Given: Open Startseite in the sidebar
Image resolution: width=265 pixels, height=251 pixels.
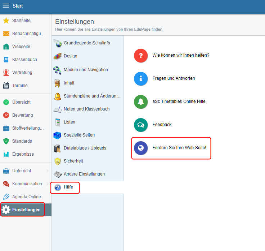Looking at the screenshot, I should [x=26, y=21].
